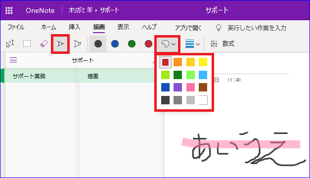Pick the blue pen color circle
The image size is (310, 178).
click(115, 44)
